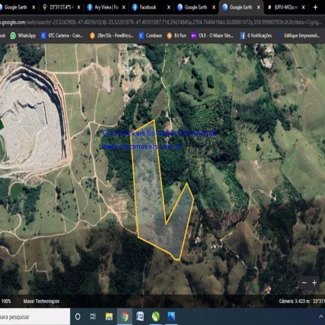The height and width of the screenshot is (325, 325).
Task: Open the Word document taskbar icon
Action: pyautogui.click(x=140, y=317)
